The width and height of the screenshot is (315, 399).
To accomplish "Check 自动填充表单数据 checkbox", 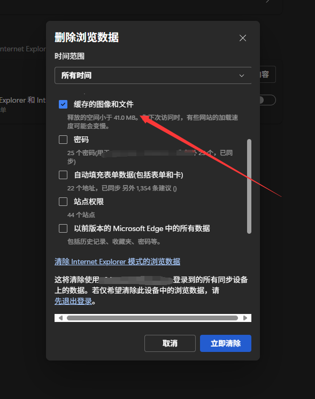I will pyautogui.click(x=63, y=175).
